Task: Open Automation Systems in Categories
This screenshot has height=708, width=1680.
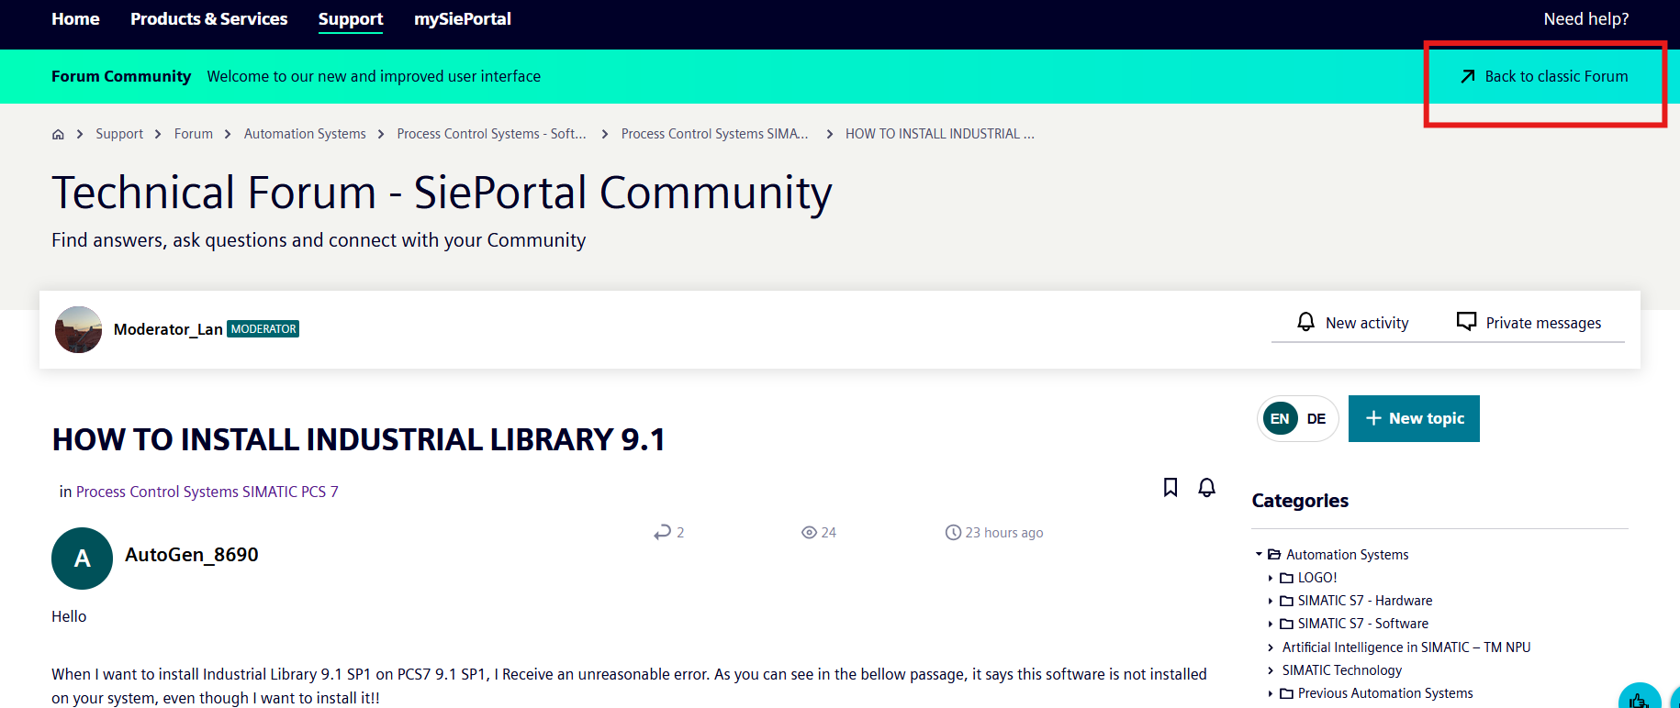Action: [x=1347, y=555]
